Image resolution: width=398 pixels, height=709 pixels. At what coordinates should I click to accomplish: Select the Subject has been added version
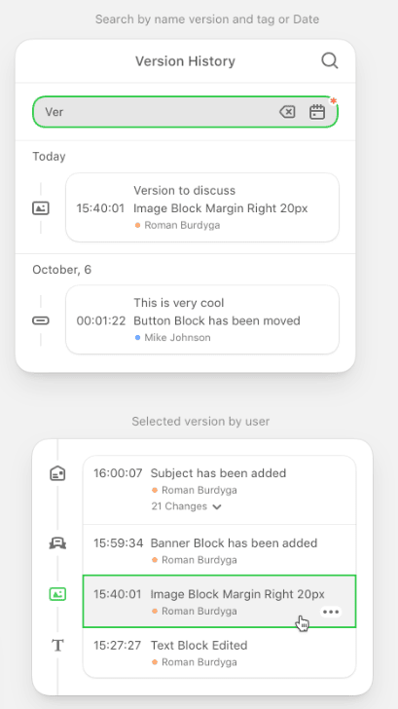click(x=219, y=490)
